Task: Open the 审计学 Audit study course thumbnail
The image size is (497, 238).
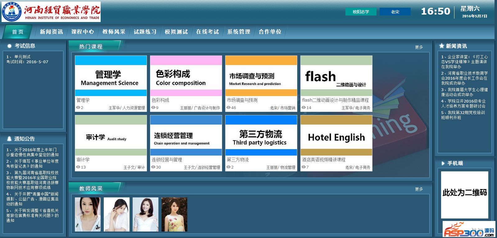Action: tap(111, 135)
